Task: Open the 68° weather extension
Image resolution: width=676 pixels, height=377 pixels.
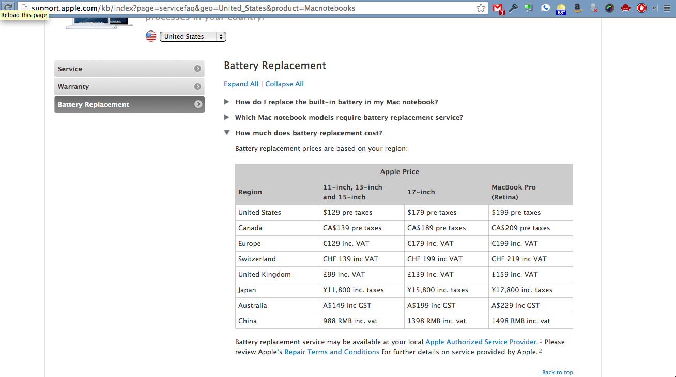Action: click(x=561, y=9)
